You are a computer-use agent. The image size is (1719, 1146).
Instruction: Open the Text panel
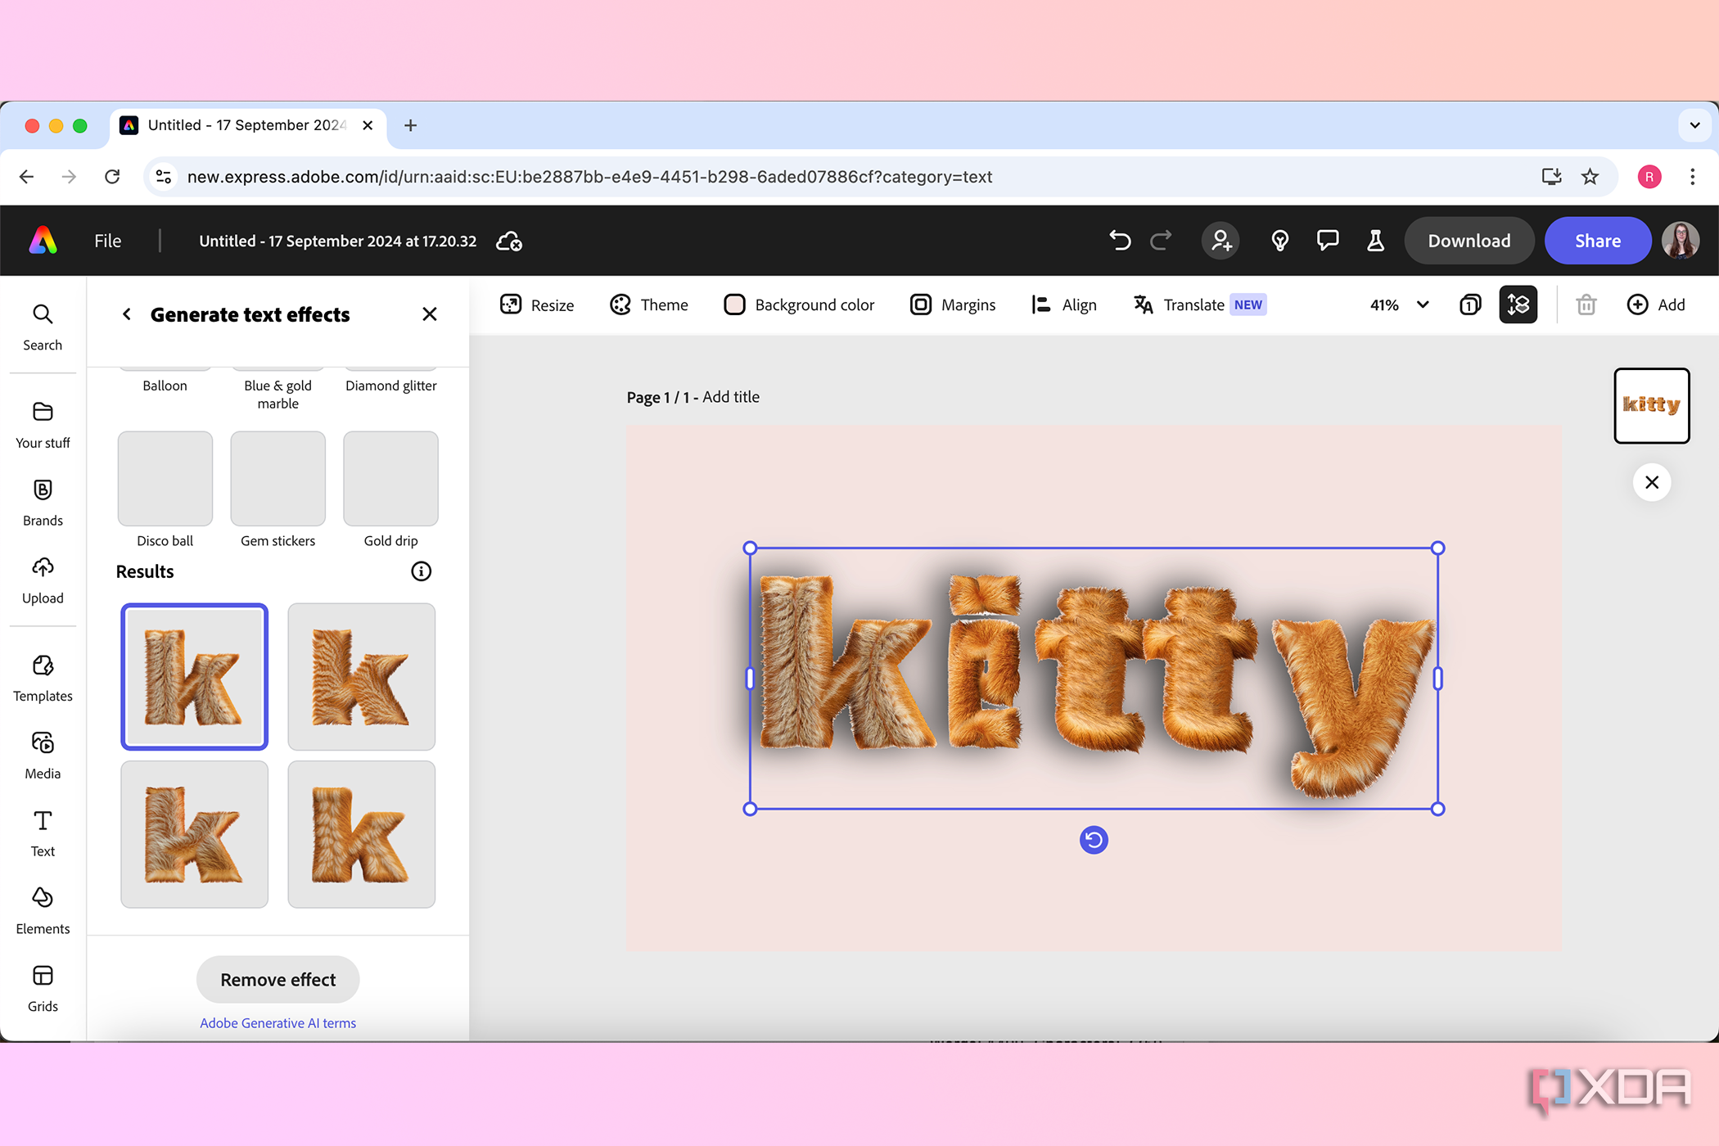[x=43, y=833]
